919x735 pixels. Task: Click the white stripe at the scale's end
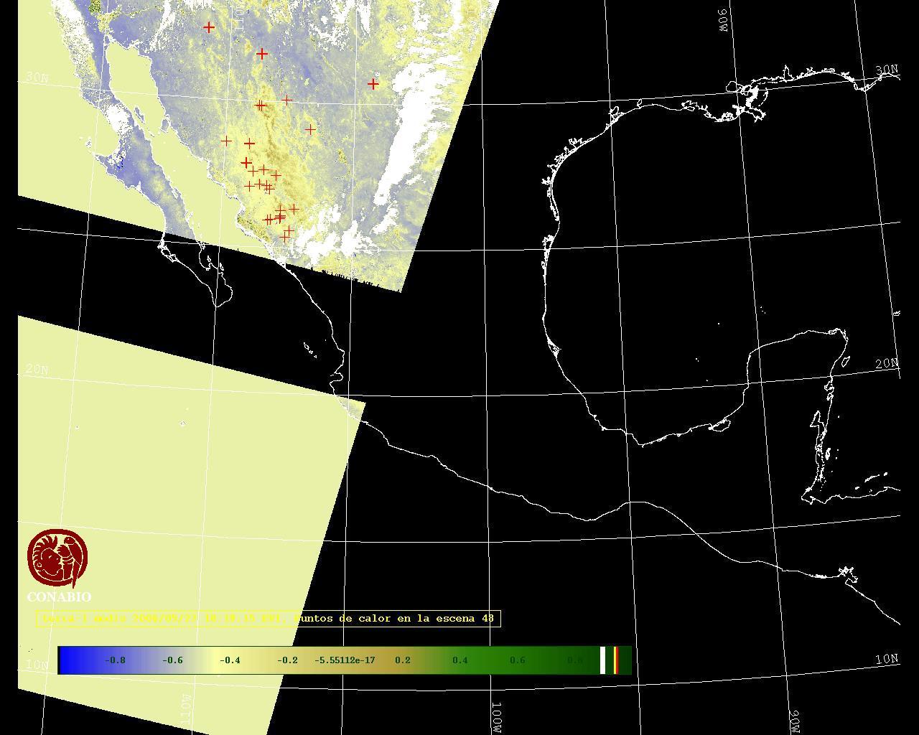point(603,660)
